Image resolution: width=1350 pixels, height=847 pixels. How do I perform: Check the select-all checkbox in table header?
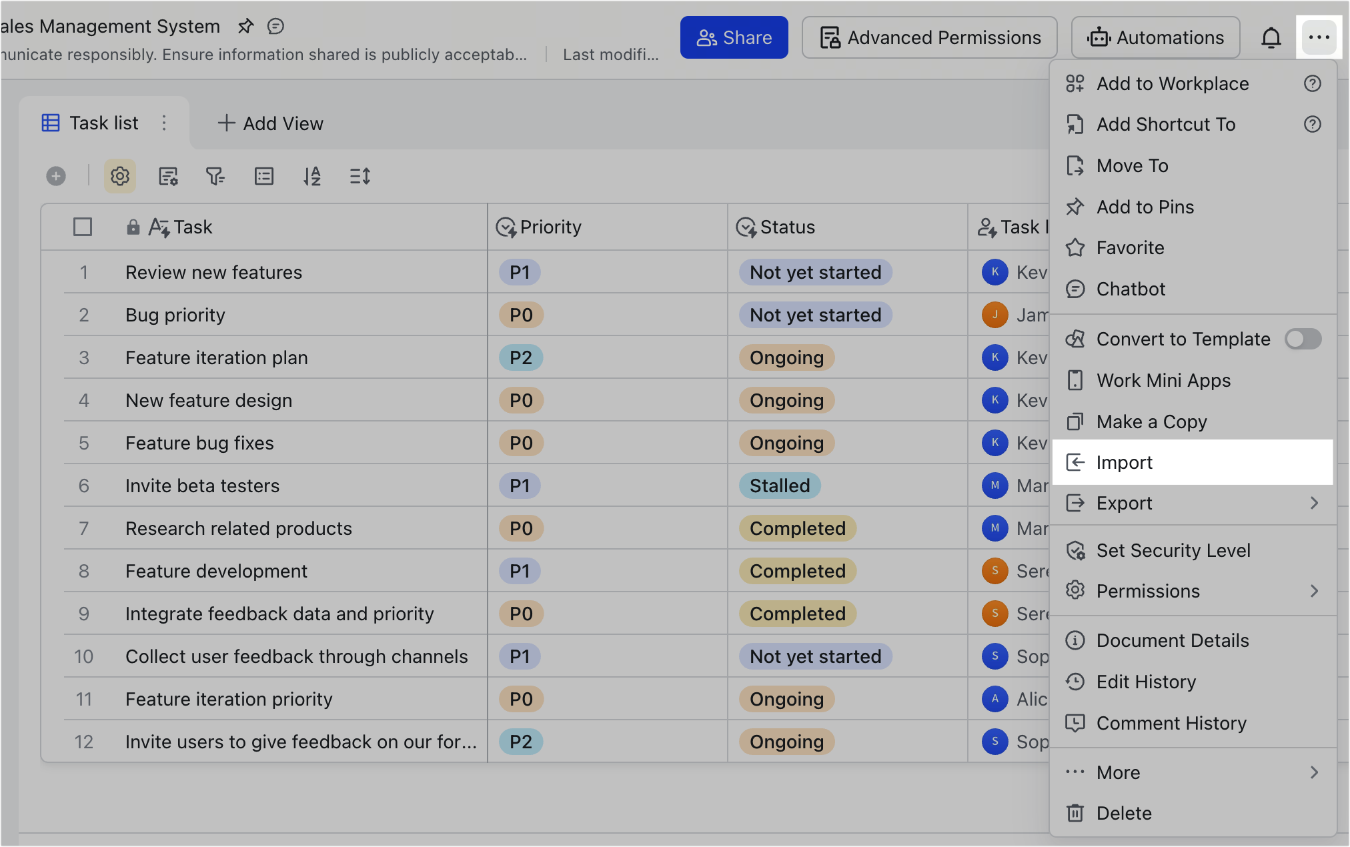pyautogui.click(x=83, y=227)
